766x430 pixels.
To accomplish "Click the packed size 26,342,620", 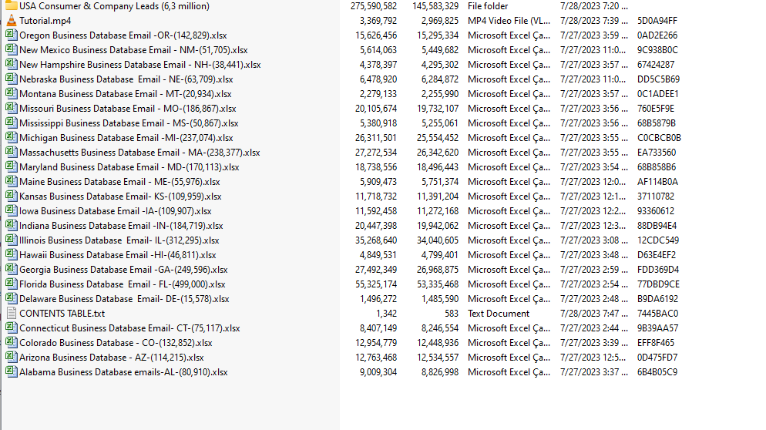I will (438, 153).
